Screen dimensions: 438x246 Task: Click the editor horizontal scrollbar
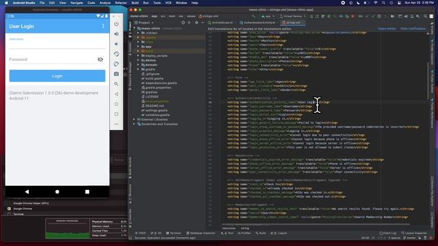(x=315, y=224)
